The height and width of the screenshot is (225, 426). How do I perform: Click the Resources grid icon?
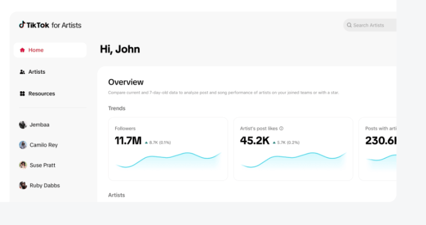coord(22,93)
